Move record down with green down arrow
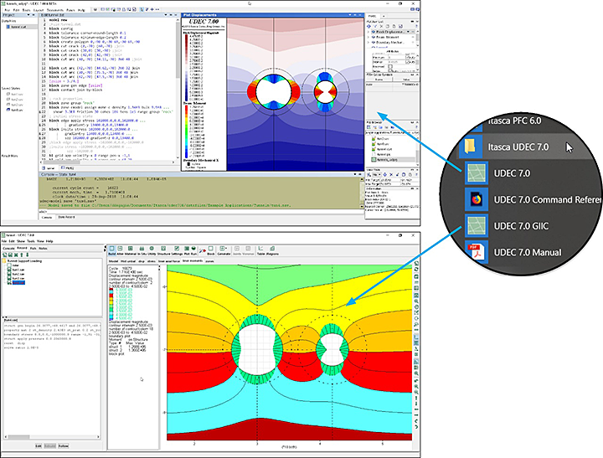 click(x=27, y=255)
